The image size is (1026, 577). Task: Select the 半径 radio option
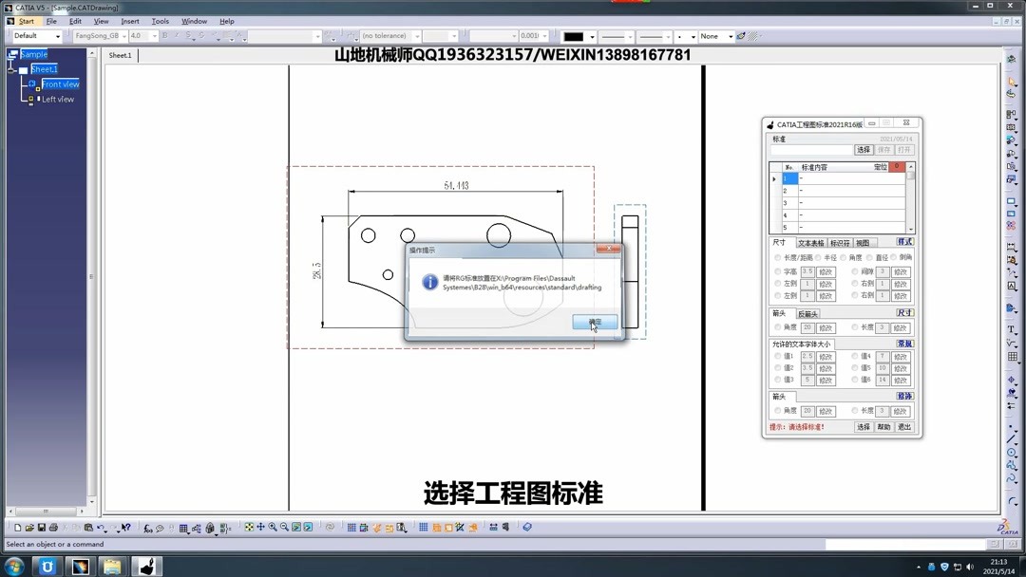817,257
